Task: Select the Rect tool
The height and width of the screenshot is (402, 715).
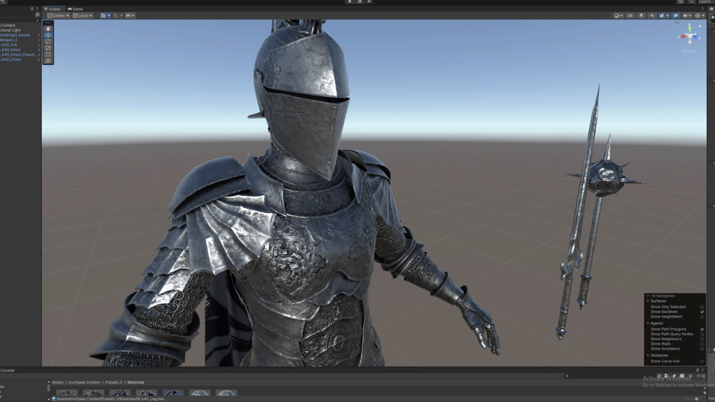Action: (48, 54)
